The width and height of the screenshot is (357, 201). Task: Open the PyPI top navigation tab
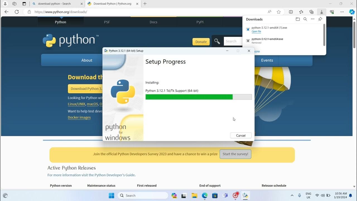click(200, 22)
